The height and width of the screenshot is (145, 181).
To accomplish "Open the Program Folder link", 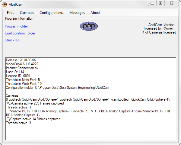I will (x=16, y=26).
